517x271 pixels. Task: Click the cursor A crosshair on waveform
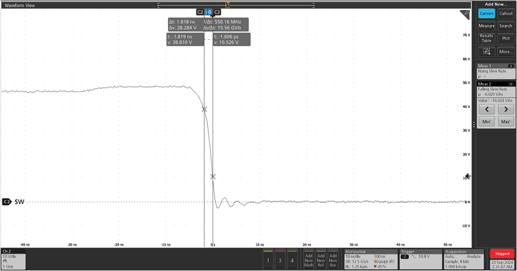[204, 109]
